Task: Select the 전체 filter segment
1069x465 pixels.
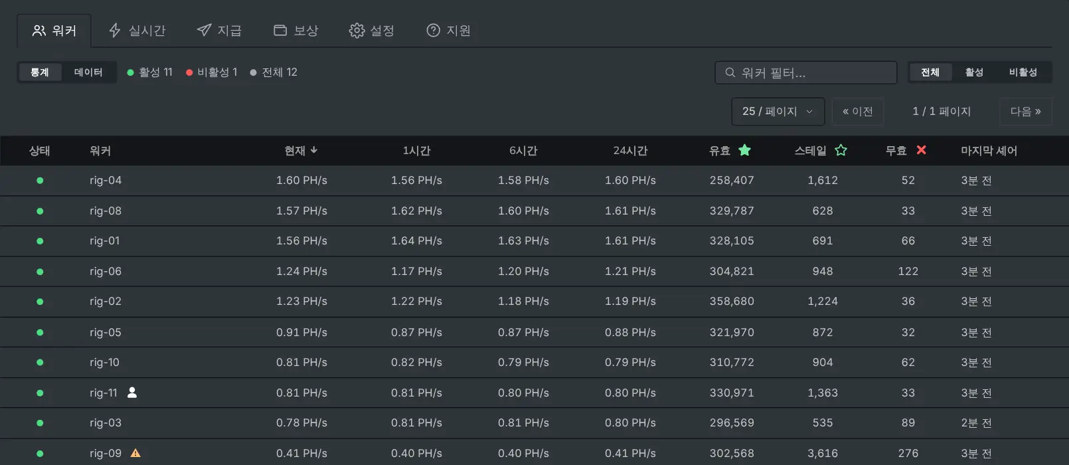Action: tap(930, 72)
